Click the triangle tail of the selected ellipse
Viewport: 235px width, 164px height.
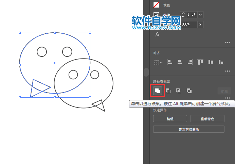click(38, 88)
